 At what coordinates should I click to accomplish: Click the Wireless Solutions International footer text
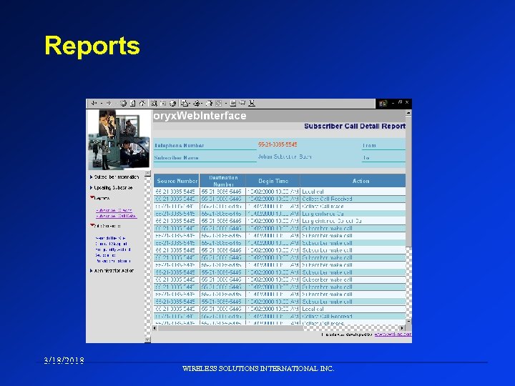pyautogui.click(x=258, y=369)
